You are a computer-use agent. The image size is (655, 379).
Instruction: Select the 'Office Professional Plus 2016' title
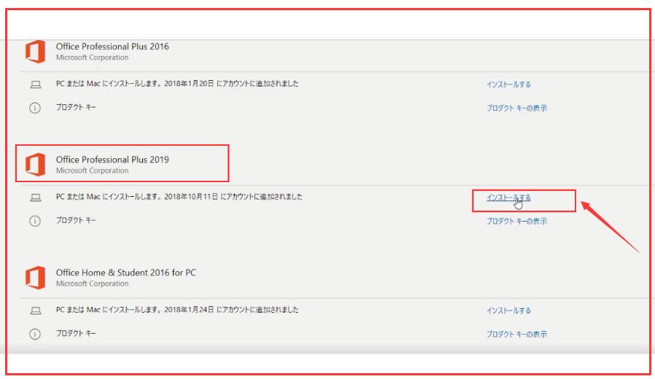[112, 47]
